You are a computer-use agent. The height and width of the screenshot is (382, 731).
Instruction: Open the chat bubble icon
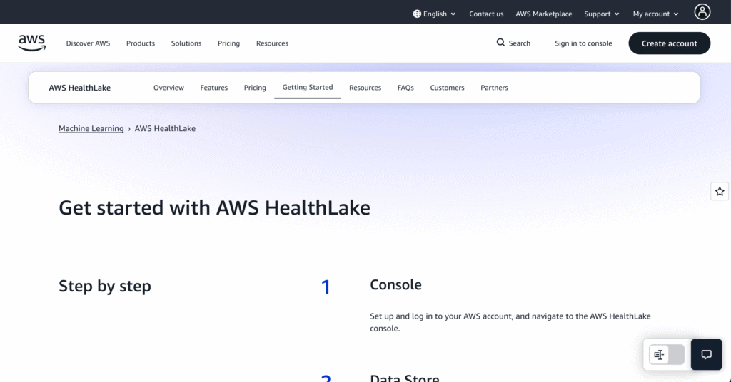706,354
